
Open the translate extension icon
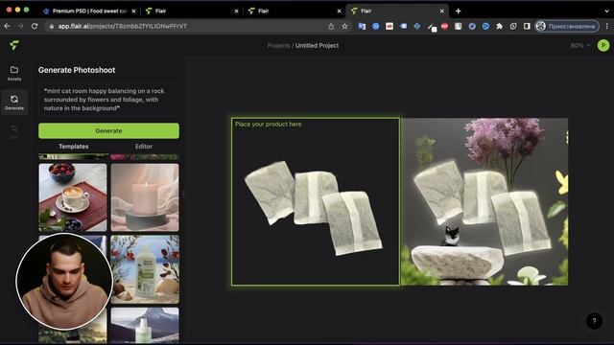[362, 26]
